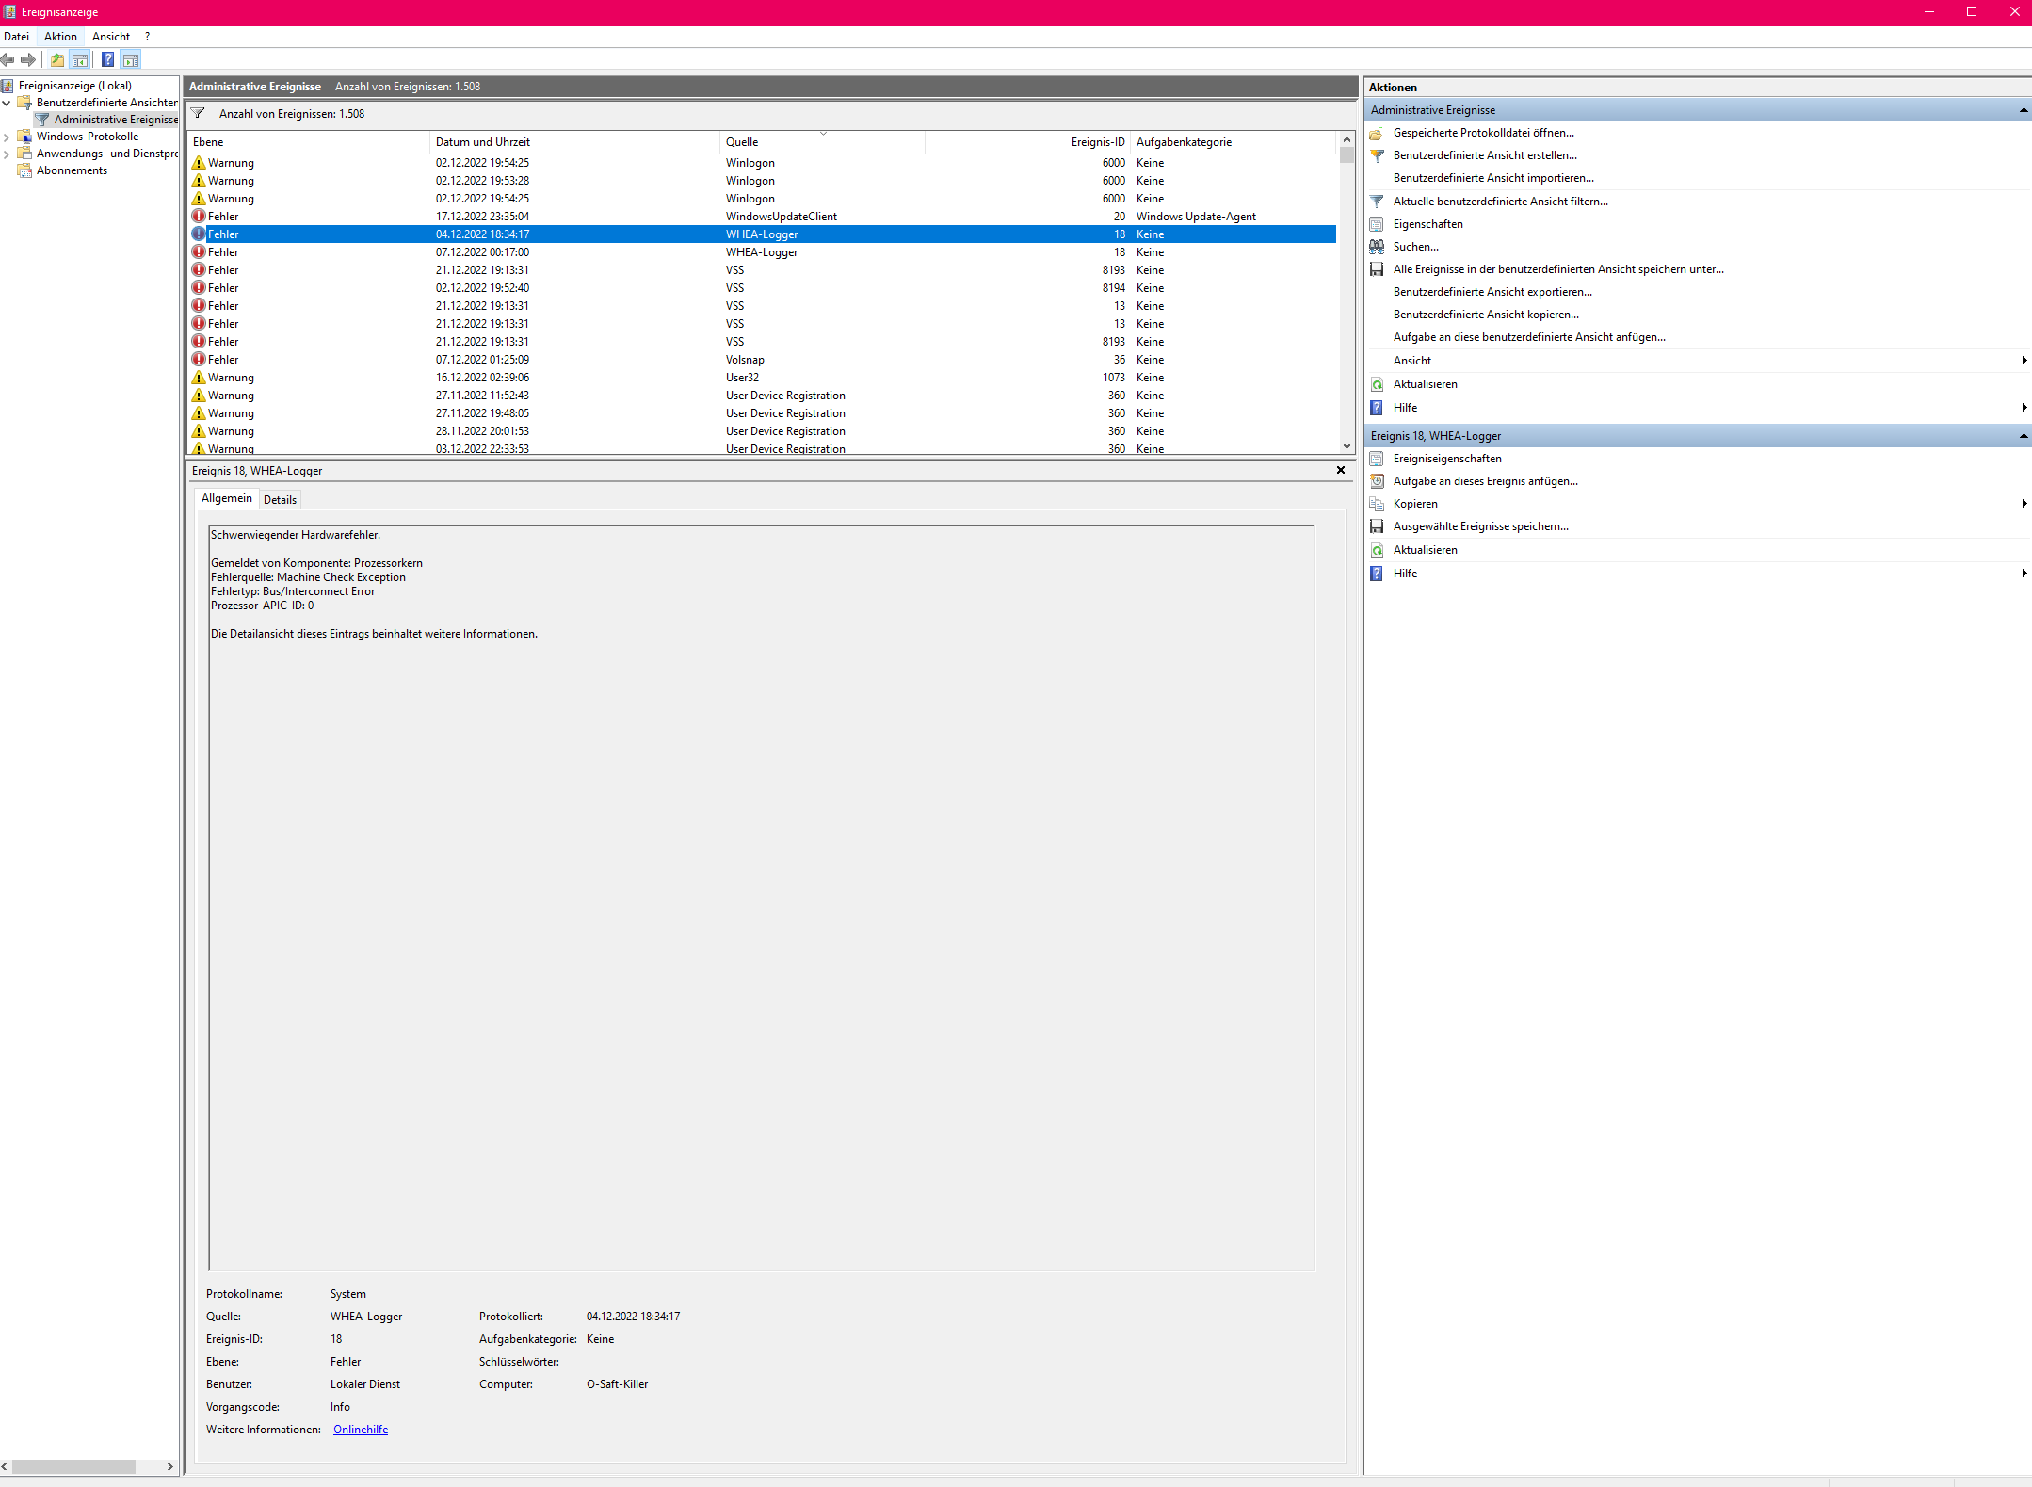Click the blue Help toolbar icon
2032x1487 pixels.
108,60
